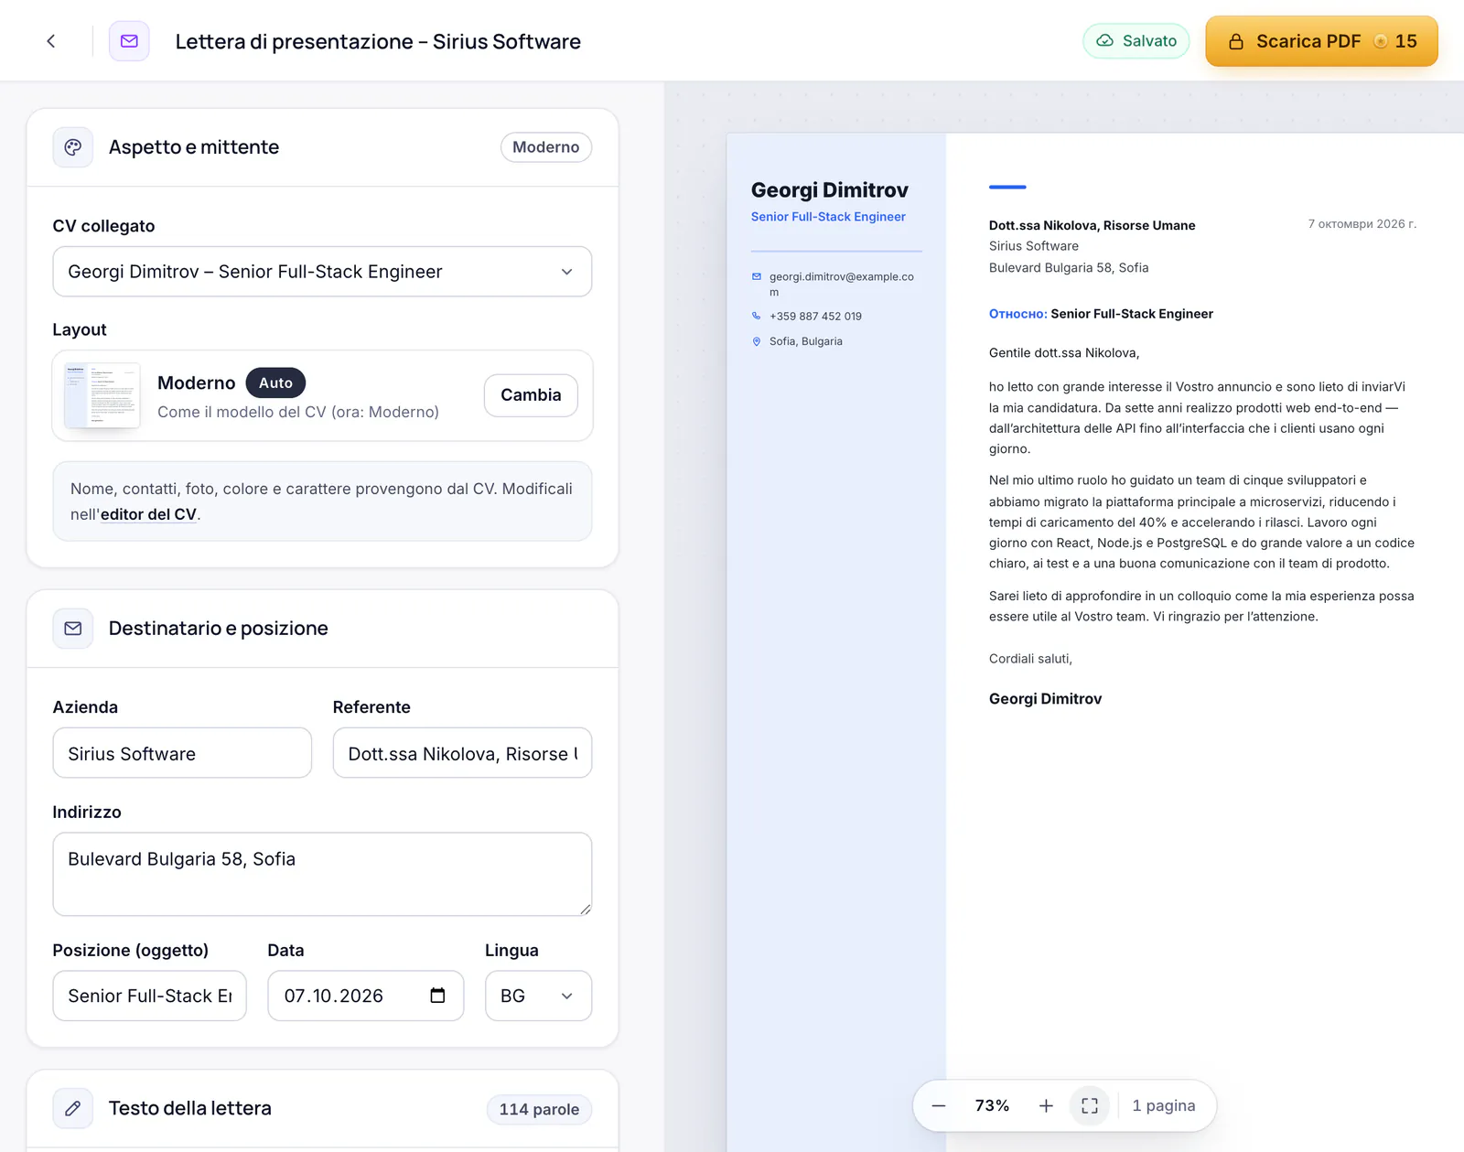Click the Moderno badge in the section header
This screenshot has height=1152, width=1464.
[546, 147]
